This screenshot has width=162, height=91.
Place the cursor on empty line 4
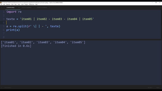pyautogui.click(x=83, y=22)
